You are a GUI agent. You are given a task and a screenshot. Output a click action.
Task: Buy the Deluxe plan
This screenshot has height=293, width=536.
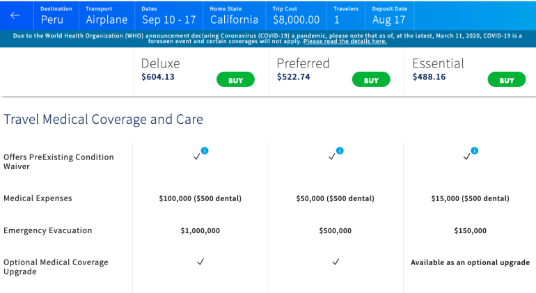click(236, 80)
